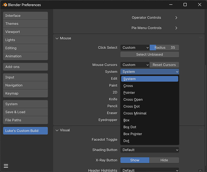
Task: Open the Lights preferences tab
Action: point(25,40)
